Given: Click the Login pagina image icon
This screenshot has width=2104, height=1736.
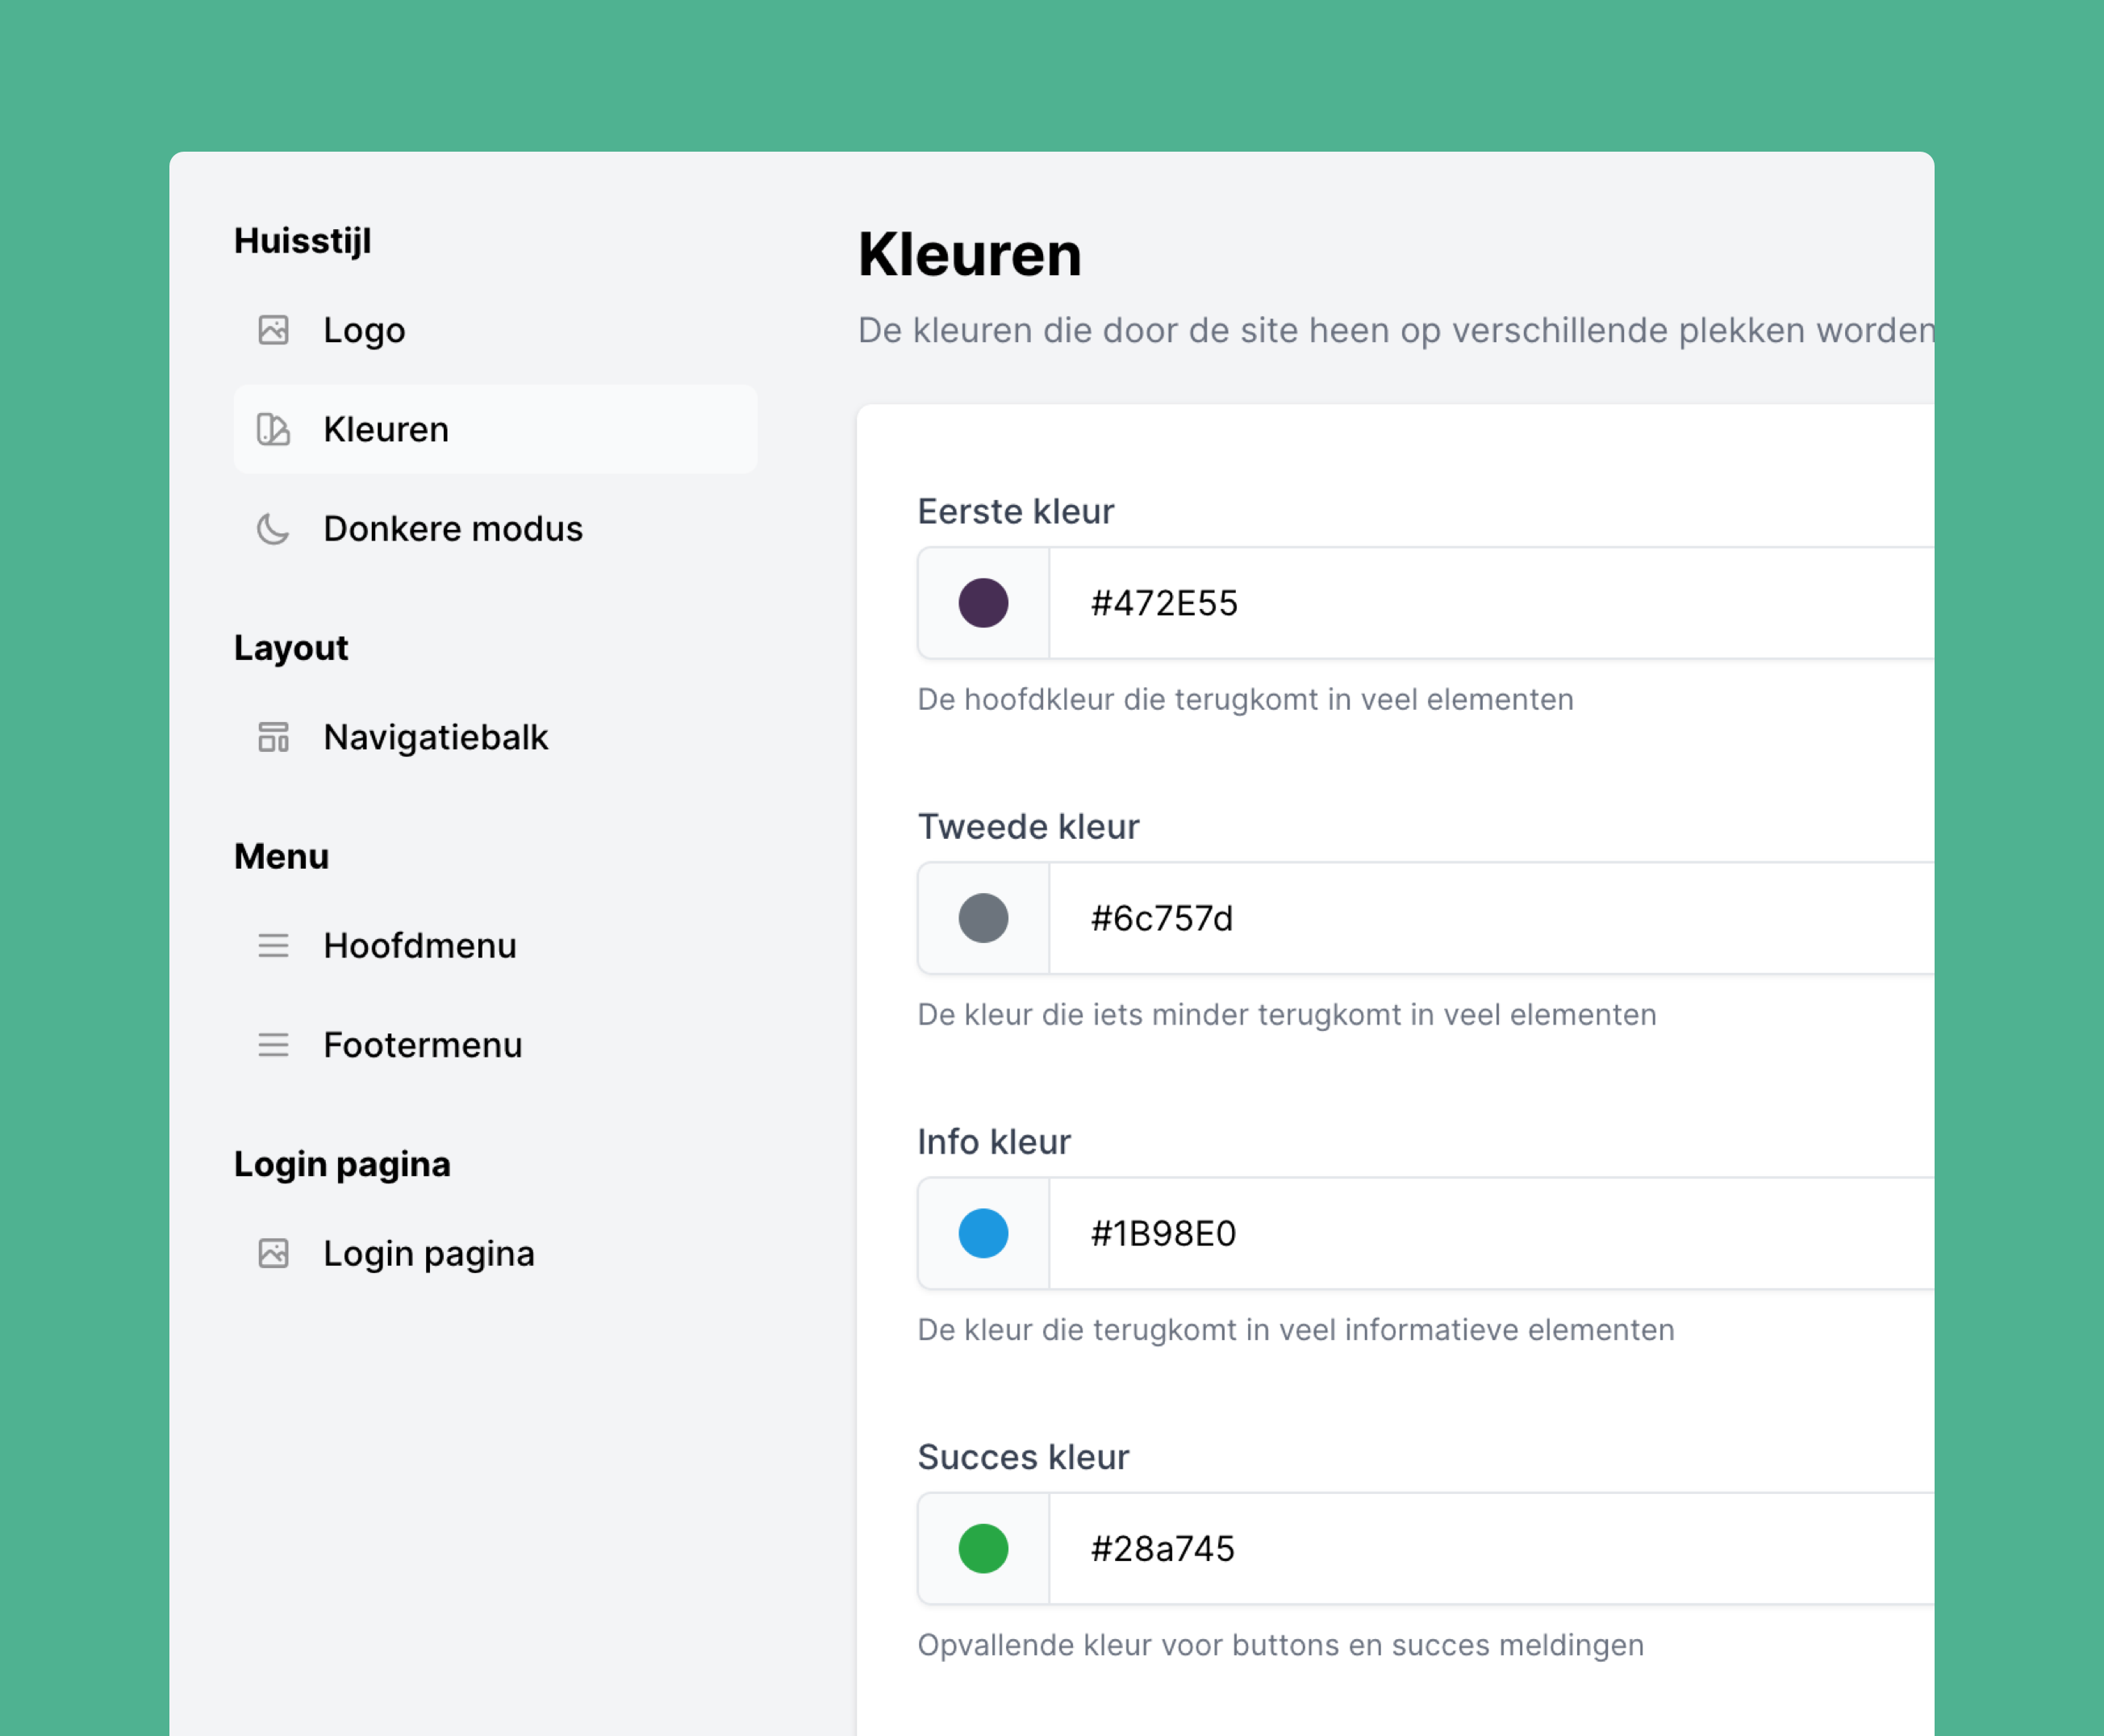Looking at the screenshot, I should click(273, 1253).
